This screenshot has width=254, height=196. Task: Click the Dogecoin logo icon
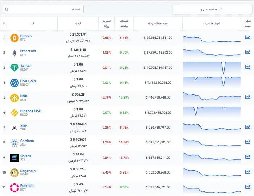[x=14, y=173]
